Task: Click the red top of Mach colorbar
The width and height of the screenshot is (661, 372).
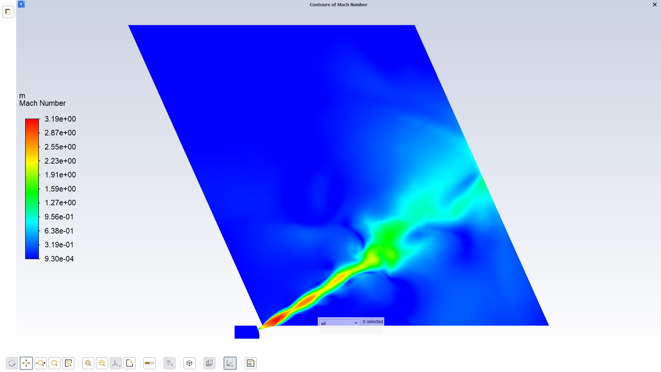Action: click(x=32, y=121)
